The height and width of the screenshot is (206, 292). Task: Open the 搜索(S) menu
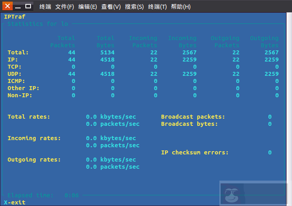[x=134, y=7]
